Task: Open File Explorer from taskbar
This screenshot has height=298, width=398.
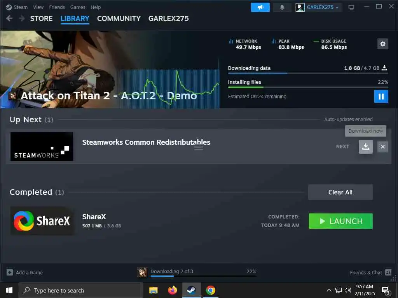Action: tap(153, 290)
